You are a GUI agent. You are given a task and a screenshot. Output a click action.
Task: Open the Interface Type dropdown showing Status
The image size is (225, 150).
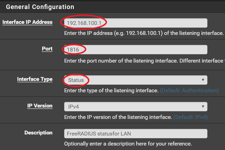[x=135, y=80]
